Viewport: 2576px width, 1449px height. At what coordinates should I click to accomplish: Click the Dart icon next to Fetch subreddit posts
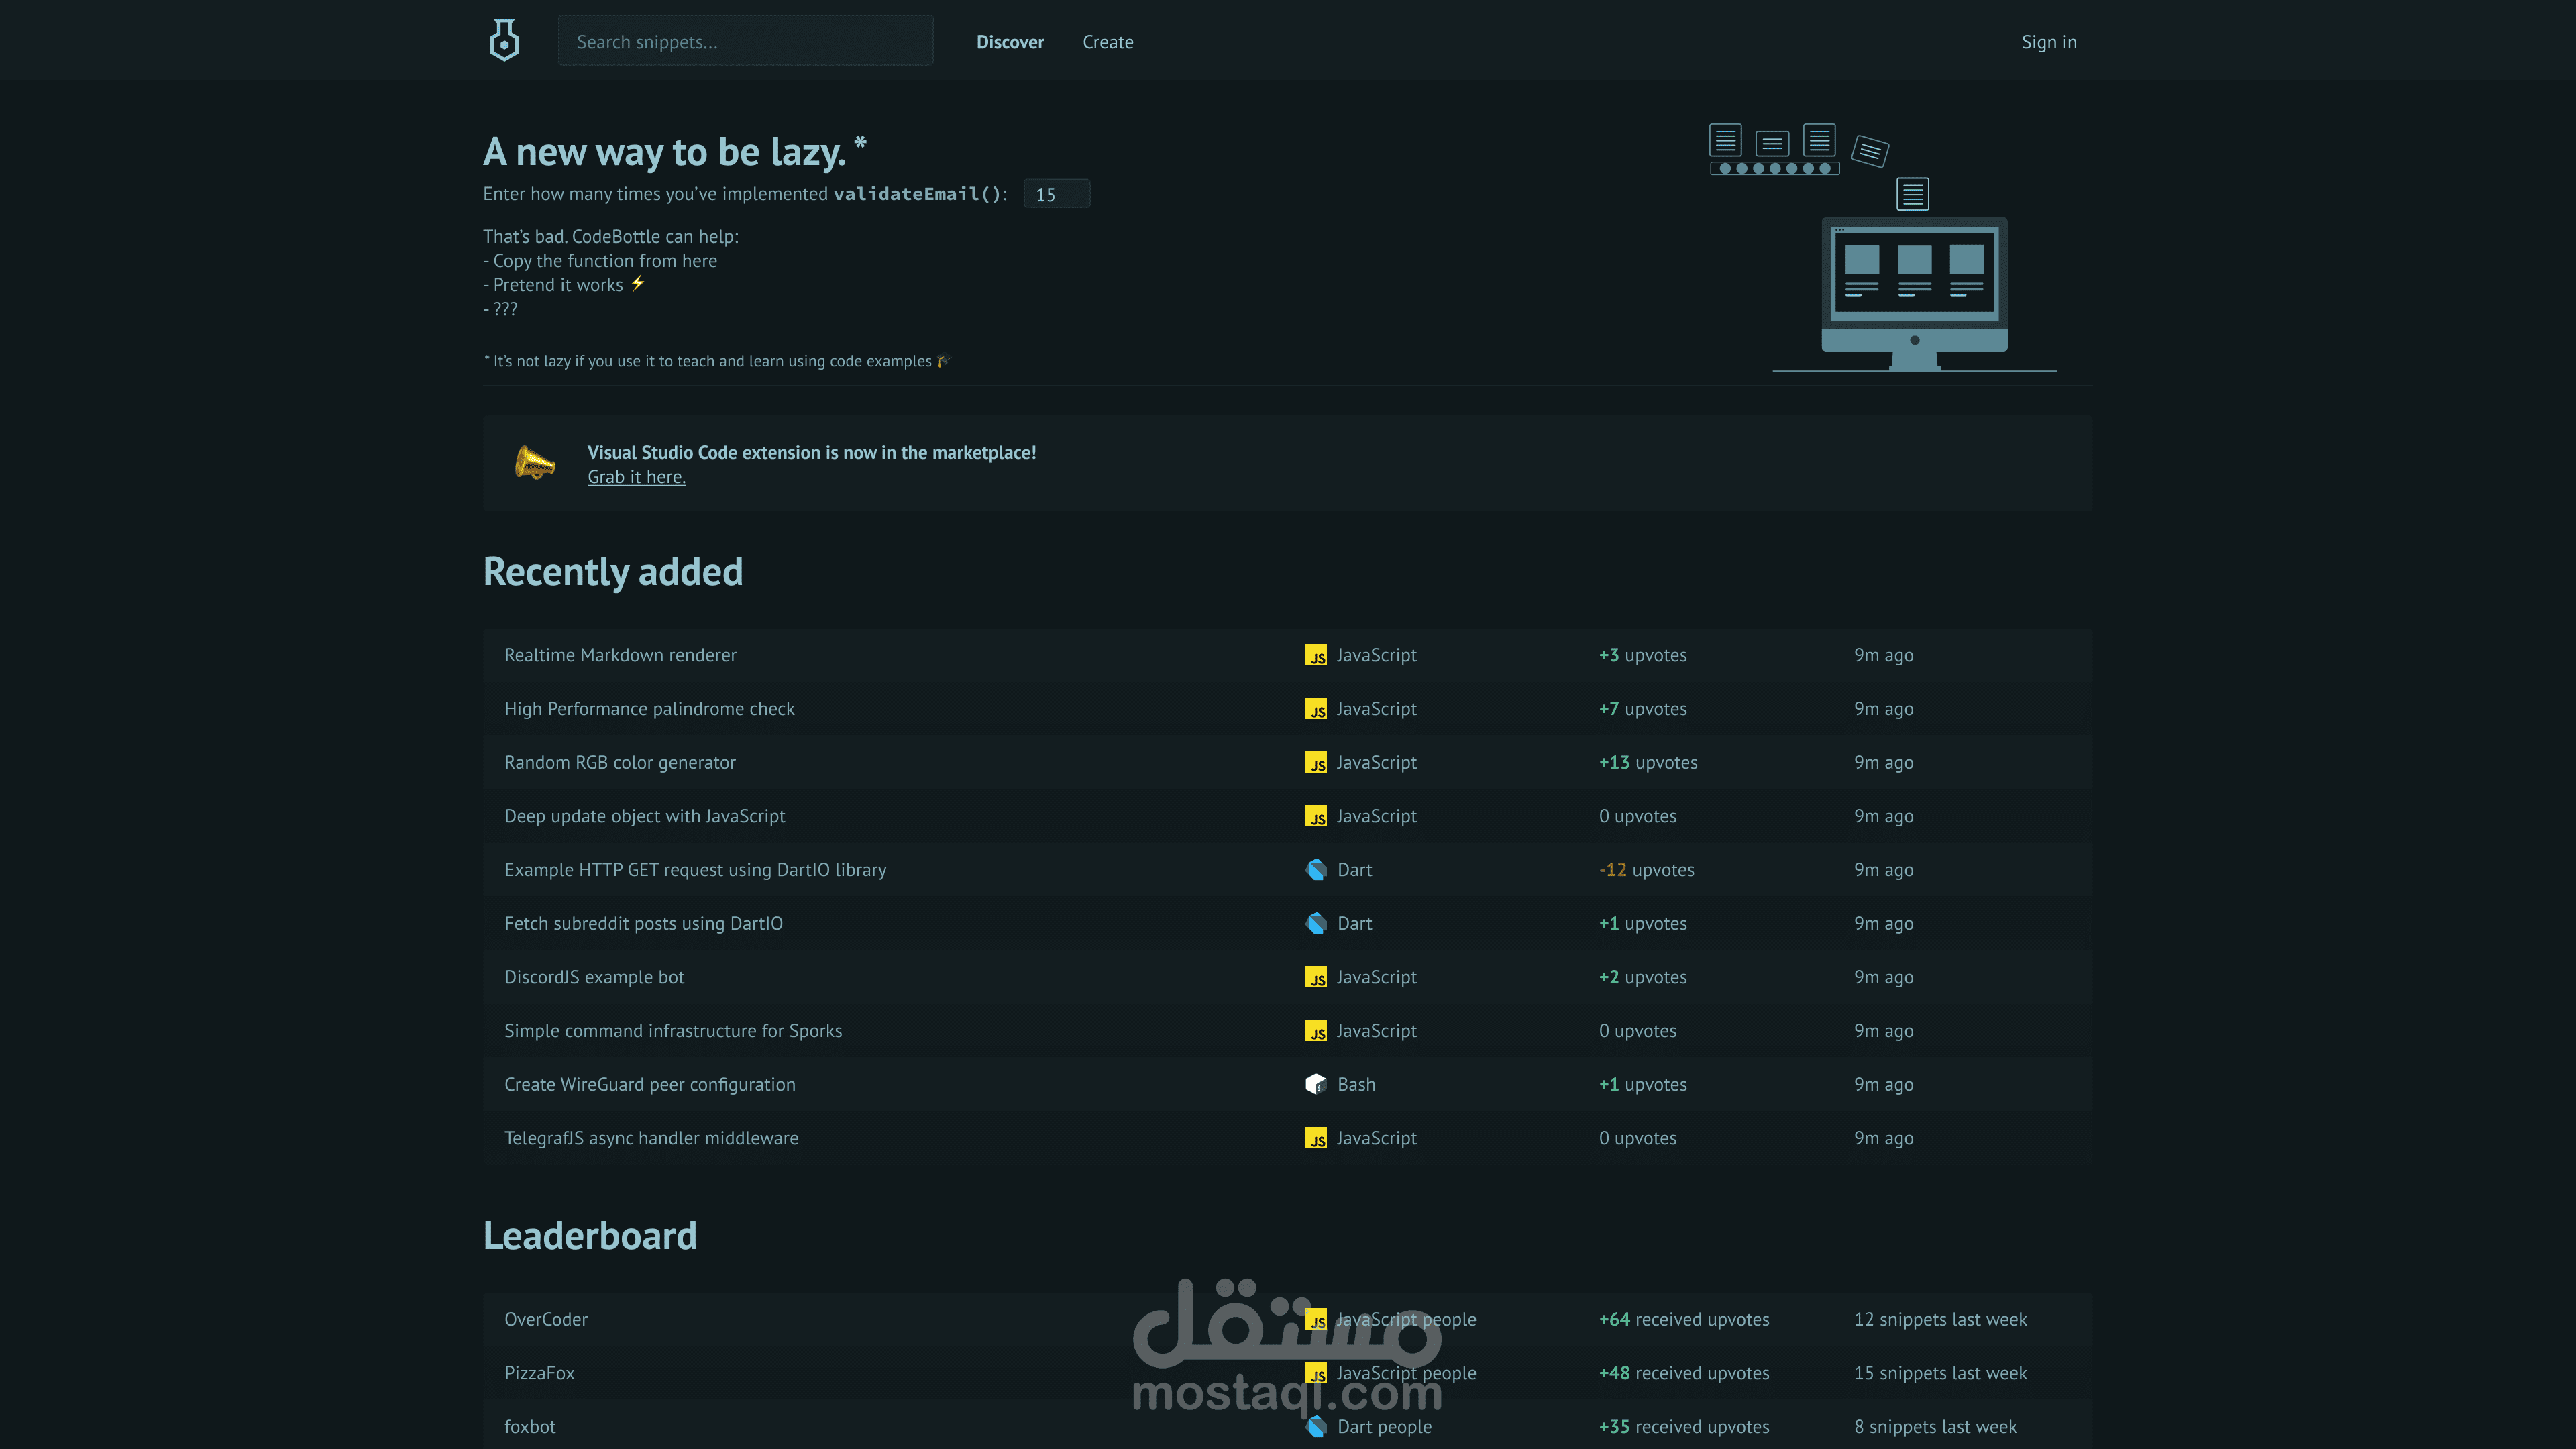click(x=1316, y=922)
